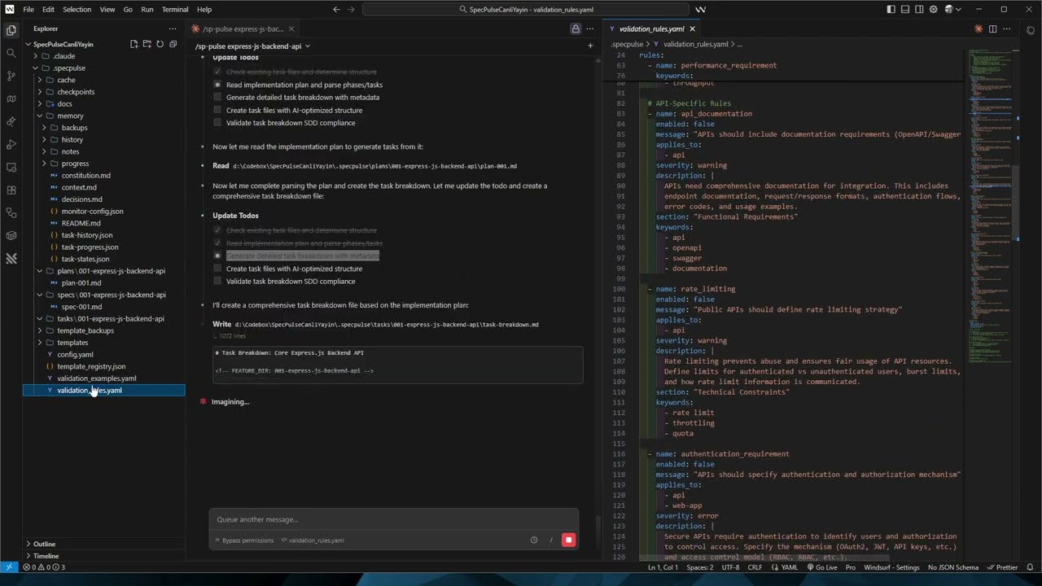Open the clock history icon in the chat input
Viewport: 1042px width, 586px height.
(x=534, y=540)
